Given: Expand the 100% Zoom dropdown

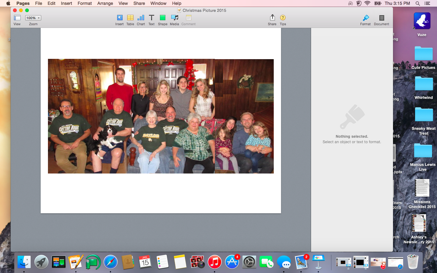Looking at the screenshot, I should (x=33, y=18).
